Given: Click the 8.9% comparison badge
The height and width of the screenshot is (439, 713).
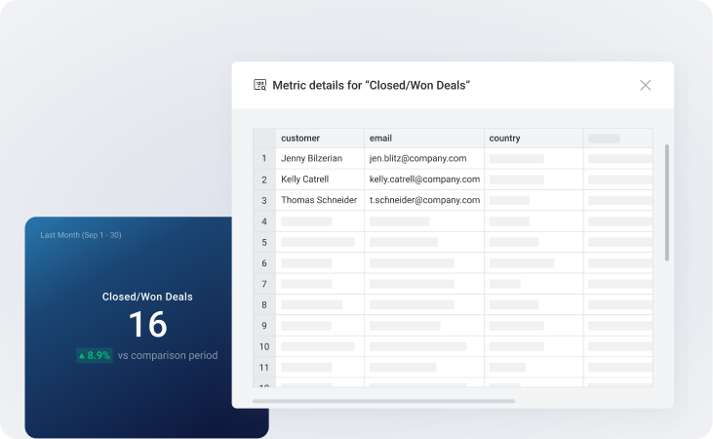Looking at the screenshot, I should (x=95, y=356).
